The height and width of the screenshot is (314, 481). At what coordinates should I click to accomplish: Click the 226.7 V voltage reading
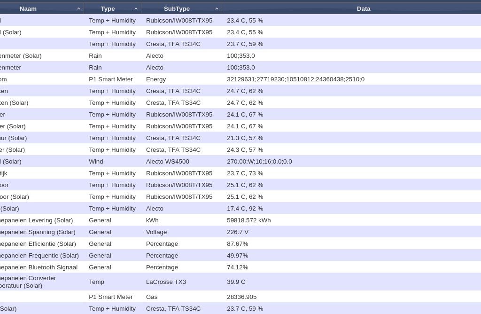pos(238,232)
